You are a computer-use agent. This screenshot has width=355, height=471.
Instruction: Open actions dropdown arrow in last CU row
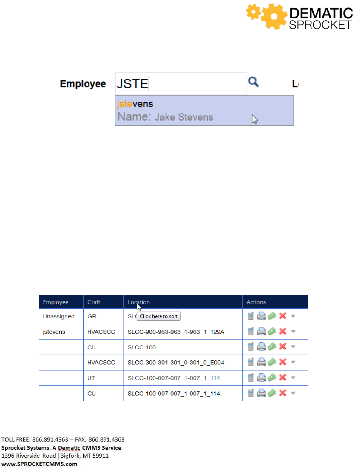293,393
